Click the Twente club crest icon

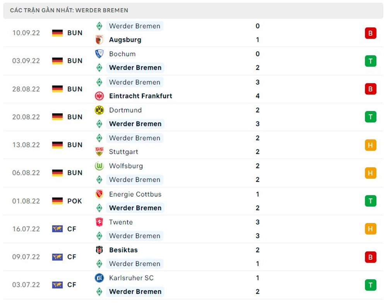tap(99, 222)
